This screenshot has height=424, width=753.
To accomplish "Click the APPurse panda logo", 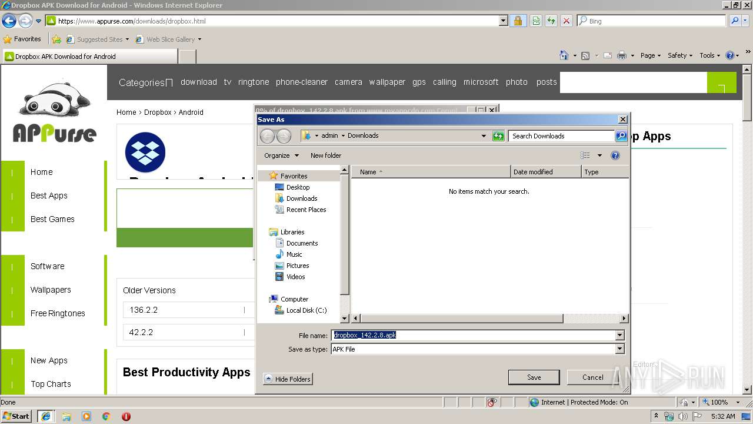I will pos(54,113).
